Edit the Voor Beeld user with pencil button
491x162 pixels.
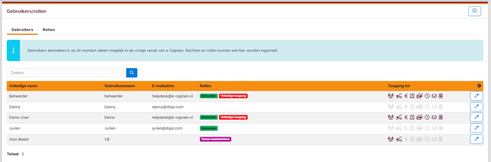point(477,139)
